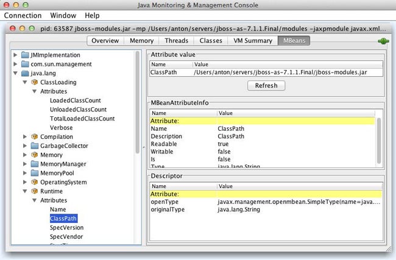Collapse Runtime's Attributes node

pyautogui.click(x=34, y=200)
